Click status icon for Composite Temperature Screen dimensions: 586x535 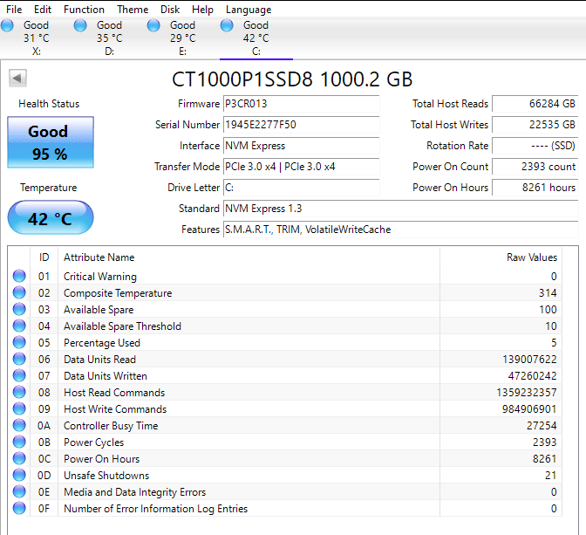pos(19,292)
